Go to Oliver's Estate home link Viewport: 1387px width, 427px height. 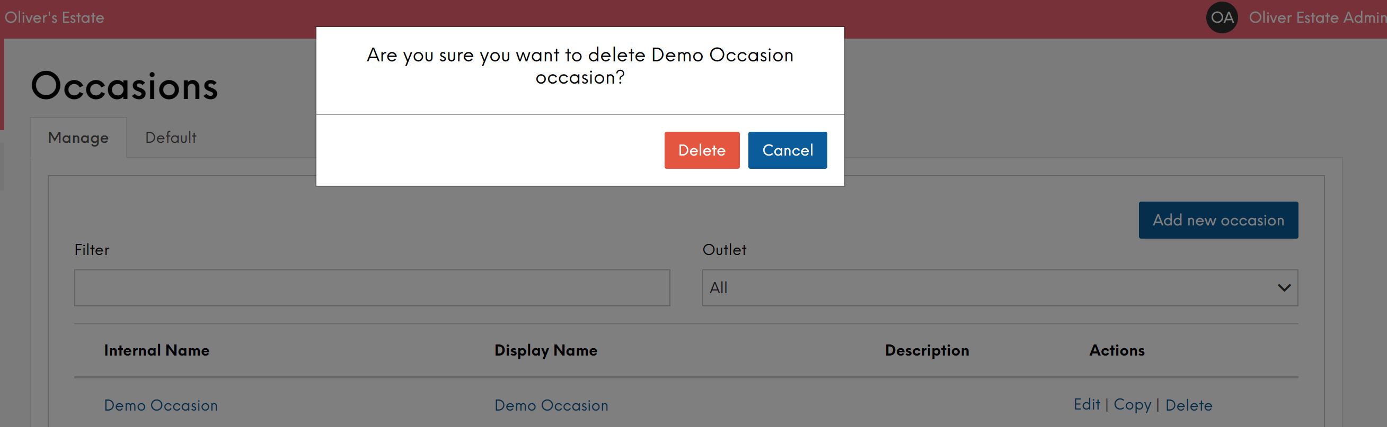pyautogui.click(x=55, y=18)
